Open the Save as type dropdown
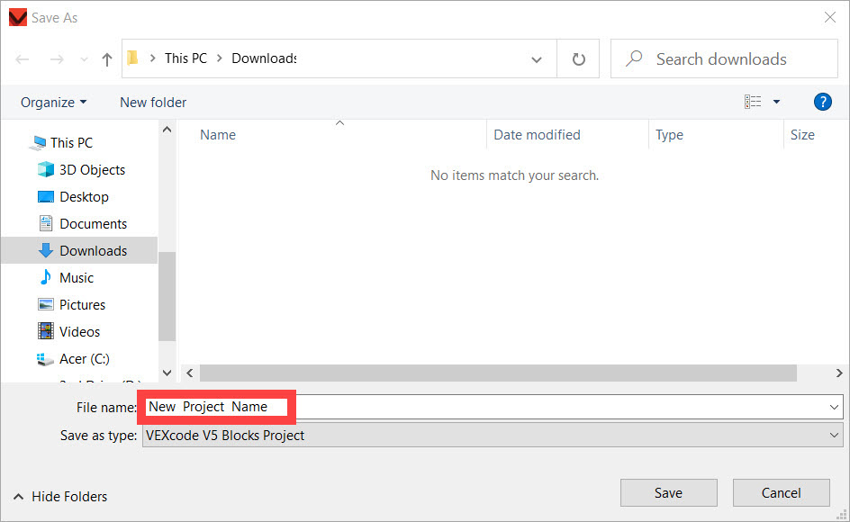Screen dimensions: 850x522 coord(493,436)
